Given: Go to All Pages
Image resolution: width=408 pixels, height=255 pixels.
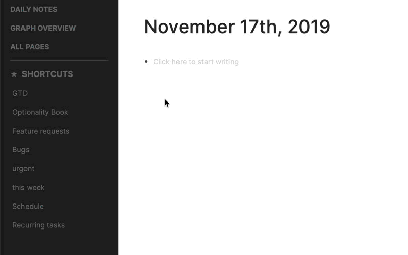Looking at the screenshot, I should click(x=30, y=47).
